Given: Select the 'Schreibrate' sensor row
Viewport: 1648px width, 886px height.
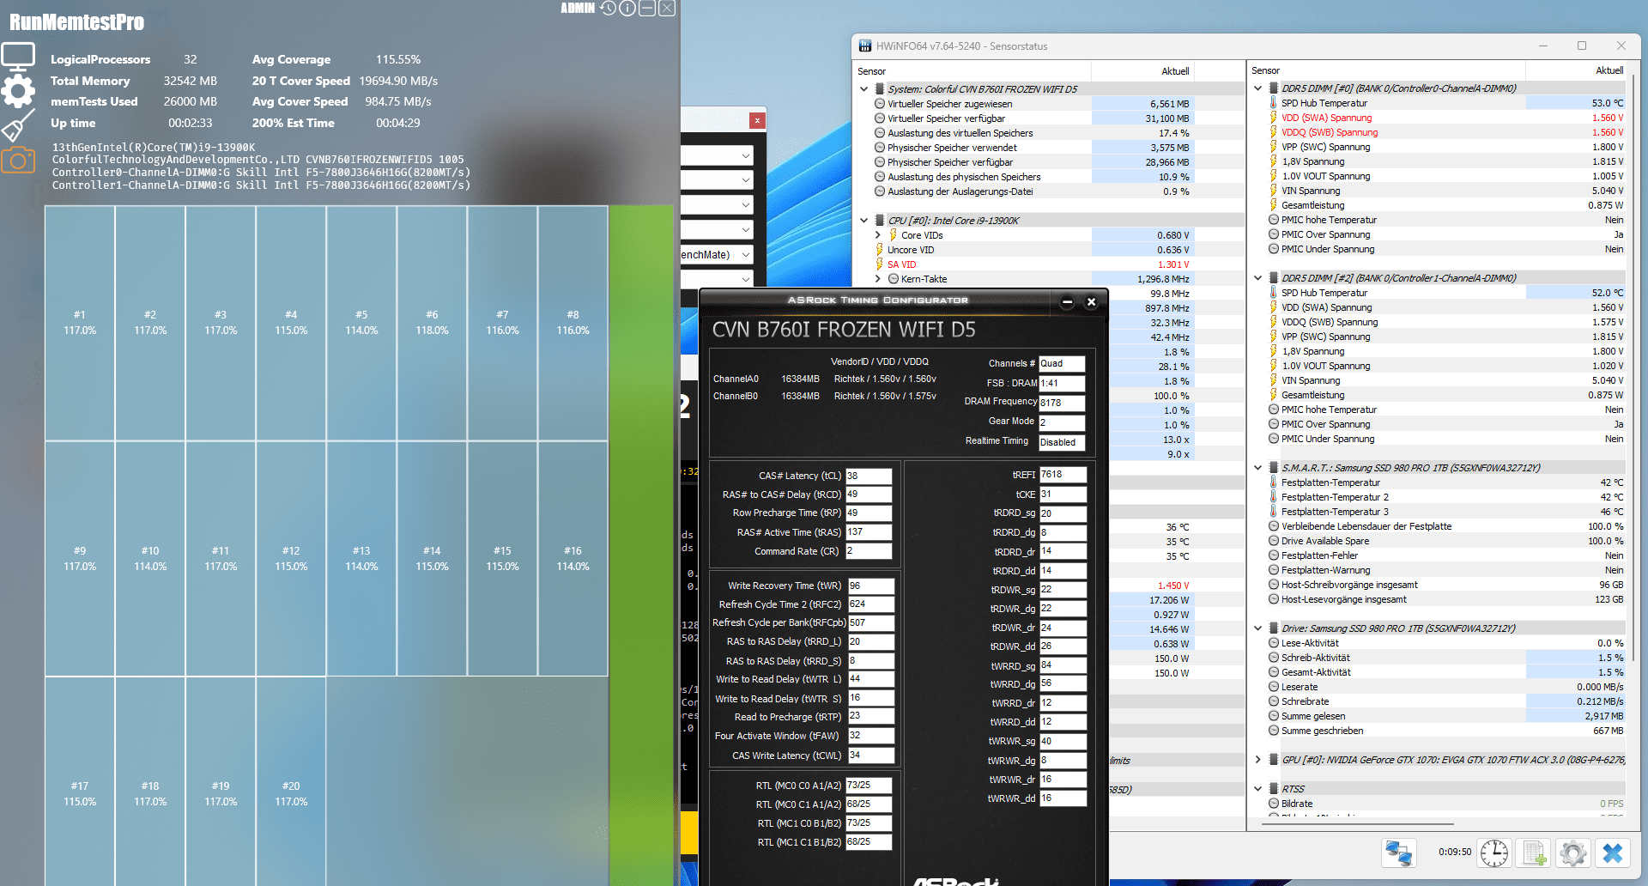Looking at the screenshot, I should point(1446,701).
